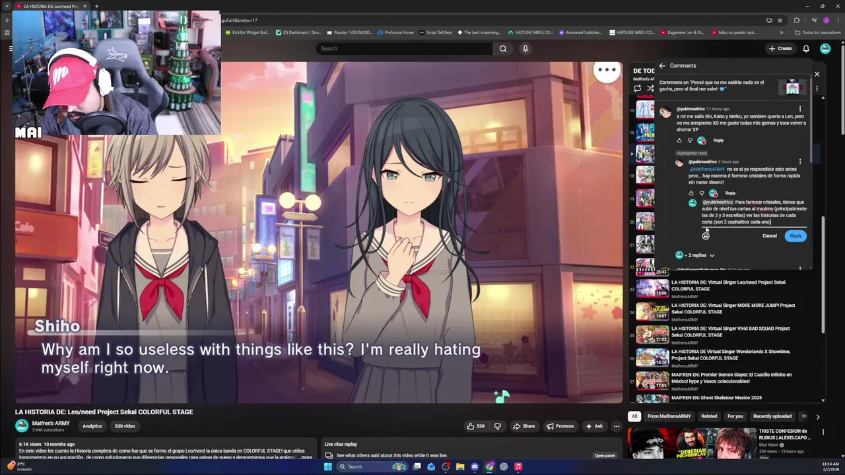Dislike the video
This screenshot has width=845, height=475.
(x=498, y=426)
